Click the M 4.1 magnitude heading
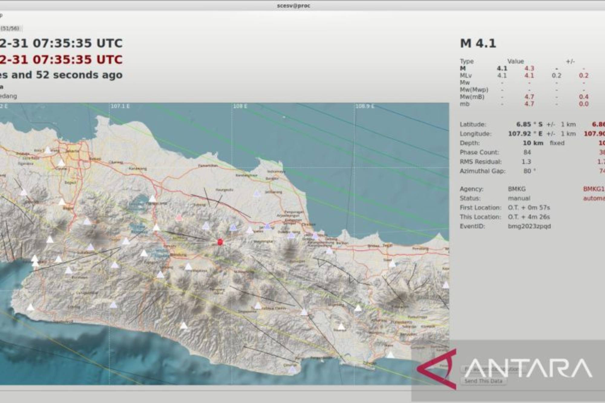 (478, 44)
